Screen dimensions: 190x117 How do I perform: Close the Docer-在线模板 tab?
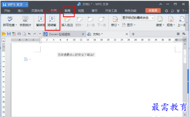pos(83,34)
